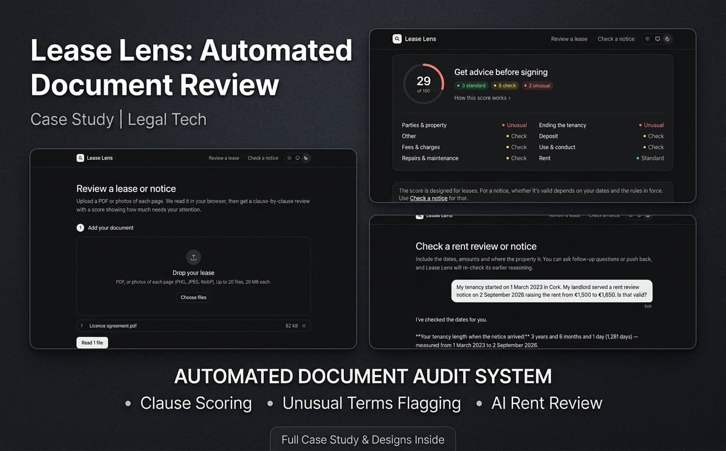Remove Licence agreement.pdf with the X icon
The image size is (726, 451).
tap(304, 326)
